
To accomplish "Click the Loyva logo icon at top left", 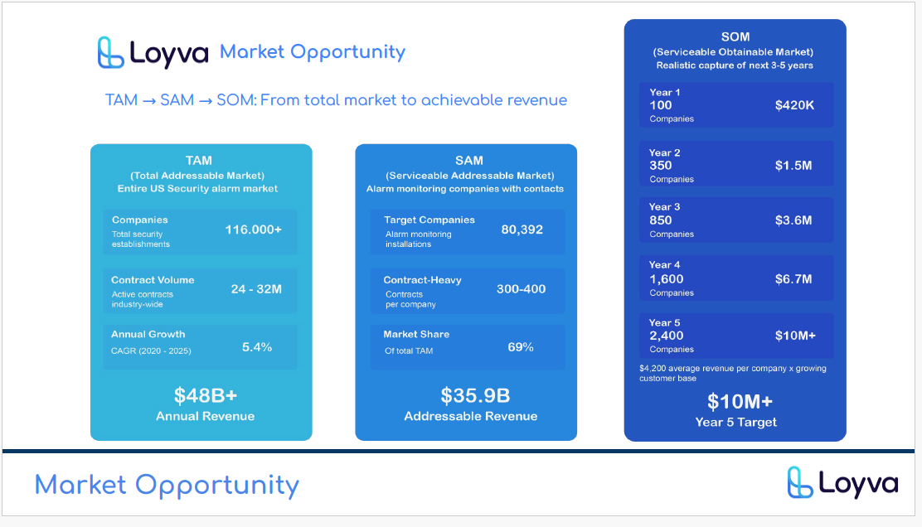I will (110, 52).
